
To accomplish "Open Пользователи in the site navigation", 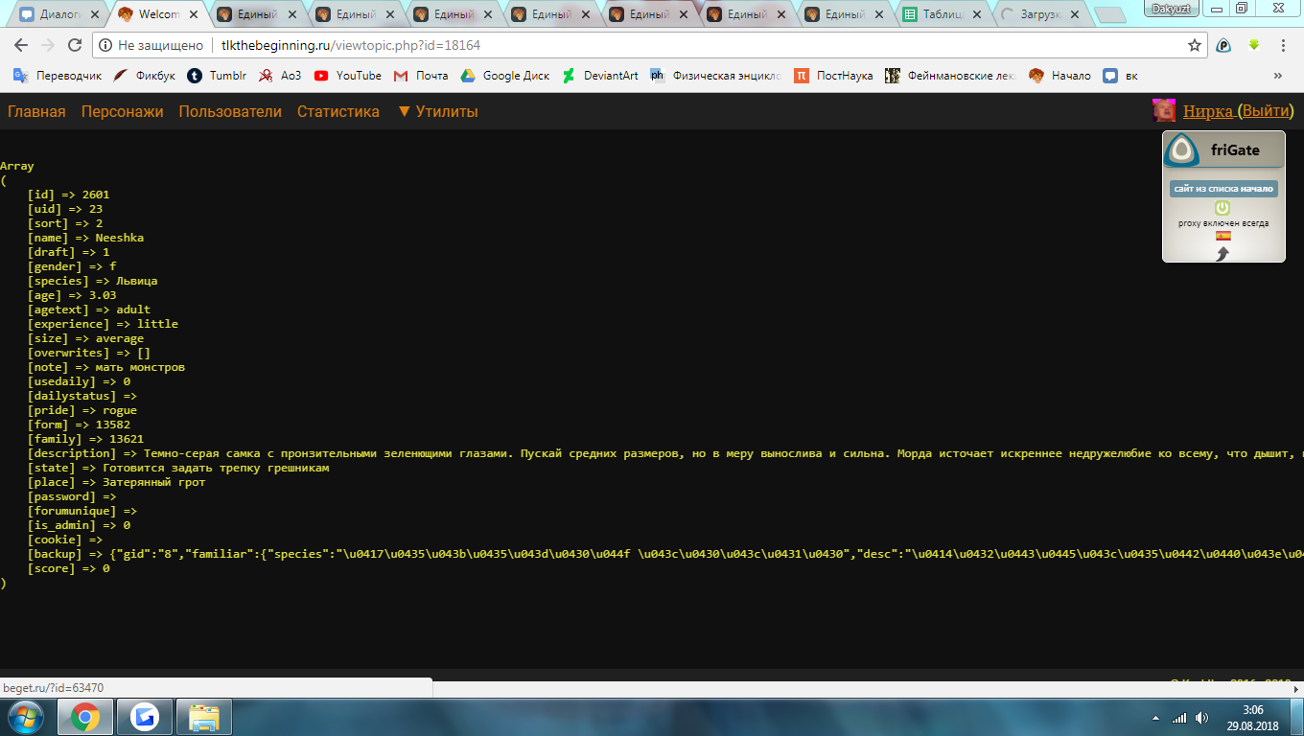I will [230, 111].
